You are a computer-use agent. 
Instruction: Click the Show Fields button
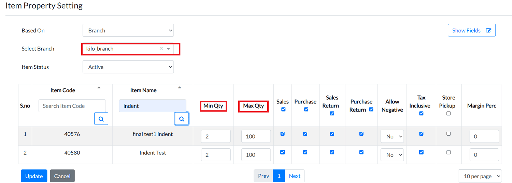[x=471, y=30]
